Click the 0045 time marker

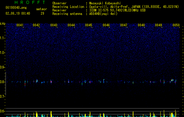pyautogui.click(x=89, y=25)
